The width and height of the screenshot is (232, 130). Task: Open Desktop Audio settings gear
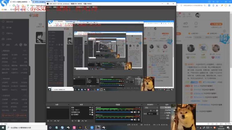pyautogui.click(x=139, y=112)
